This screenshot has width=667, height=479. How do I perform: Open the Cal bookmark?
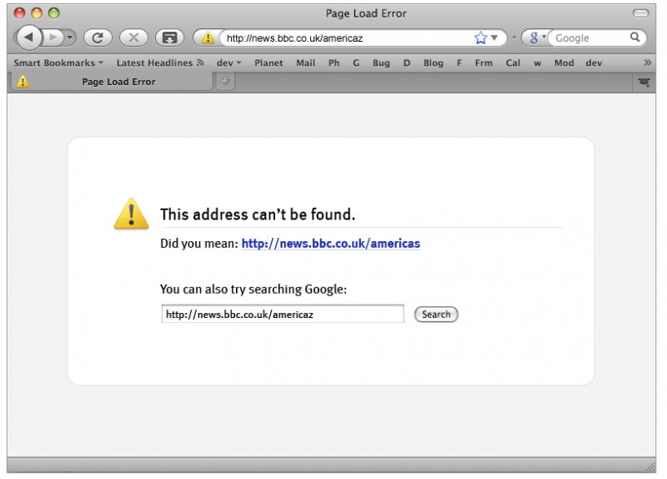pos(513,63)
